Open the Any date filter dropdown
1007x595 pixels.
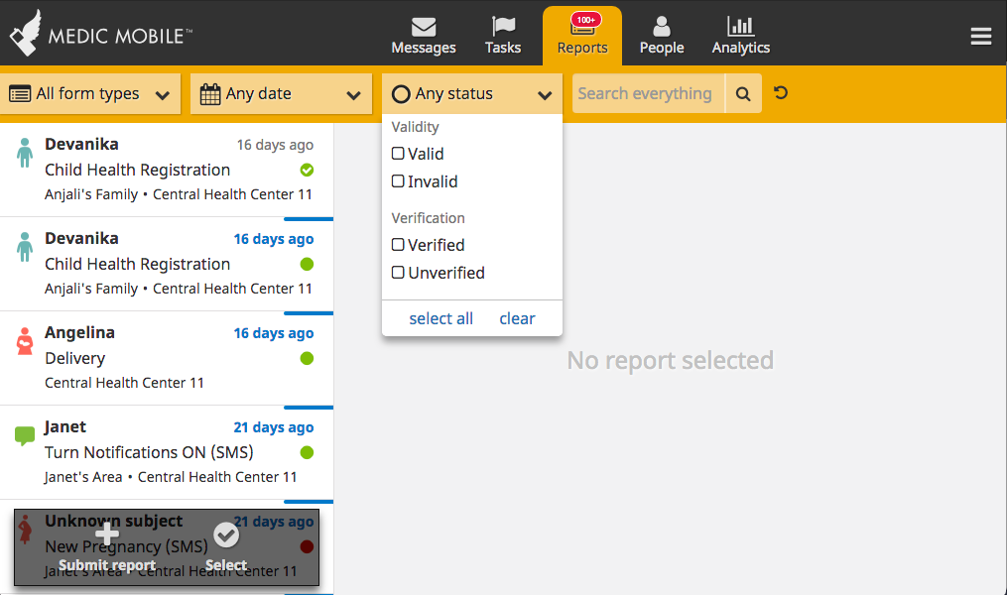click(x=282, y=93)
